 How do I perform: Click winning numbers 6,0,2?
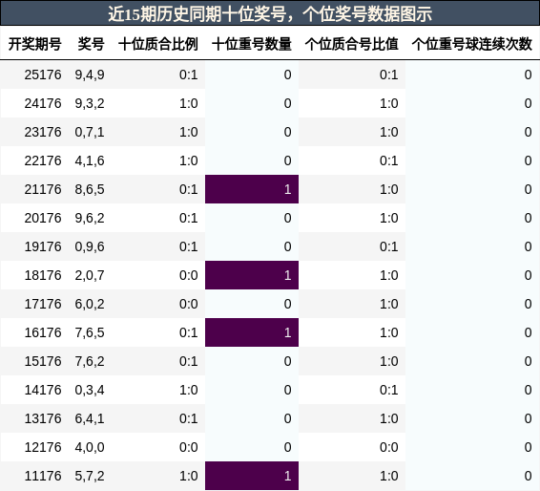(x=90, y=304)
